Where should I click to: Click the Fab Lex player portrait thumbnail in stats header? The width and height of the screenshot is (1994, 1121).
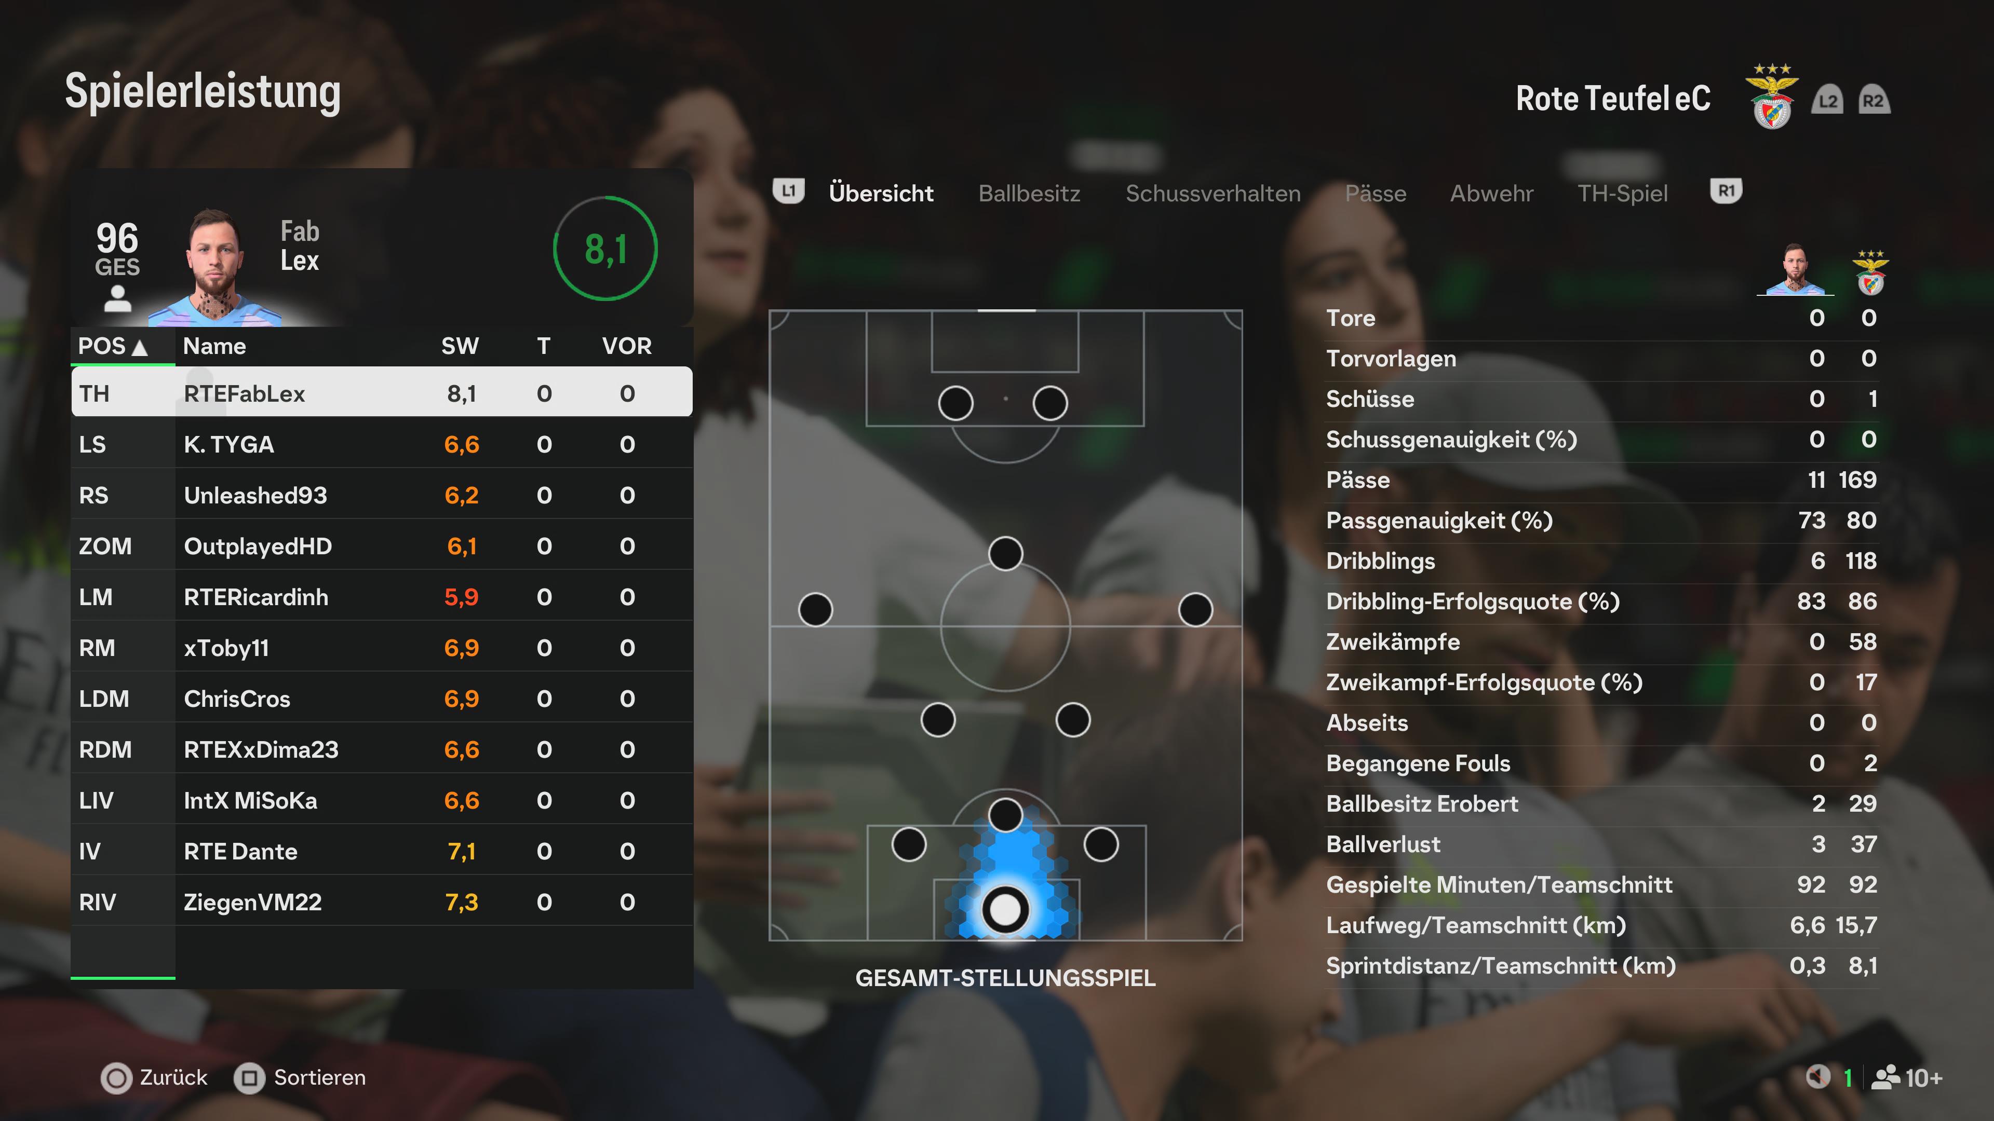(x=1795, y=269)
